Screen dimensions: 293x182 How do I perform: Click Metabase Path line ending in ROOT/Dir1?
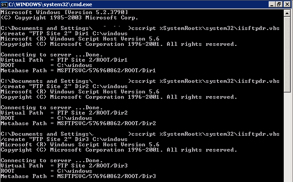tap(78, 71)
